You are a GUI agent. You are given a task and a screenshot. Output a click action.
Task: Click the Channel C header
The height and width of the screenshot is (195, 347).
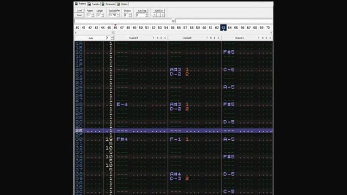coord(239,38)
